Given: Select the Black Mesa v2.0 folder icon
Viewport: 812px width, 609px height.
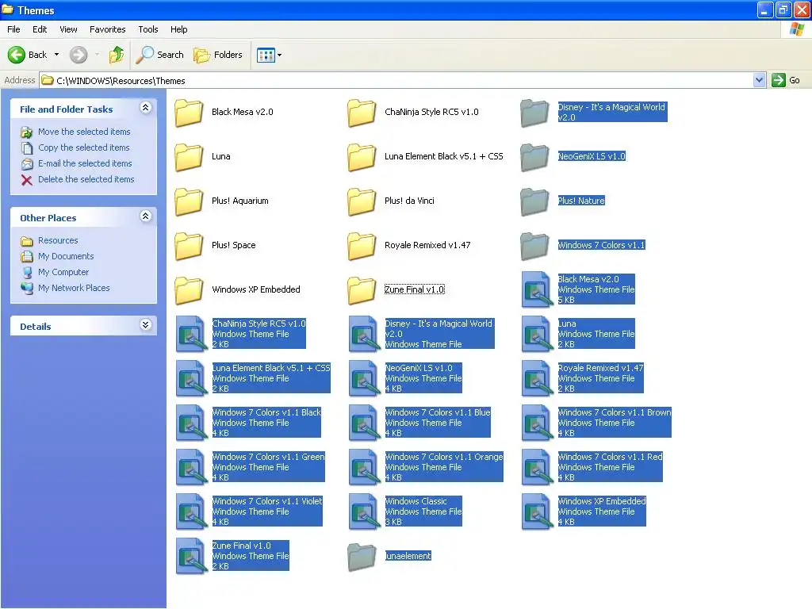Looking at the screenshot, I should click(x=189, y=113).
